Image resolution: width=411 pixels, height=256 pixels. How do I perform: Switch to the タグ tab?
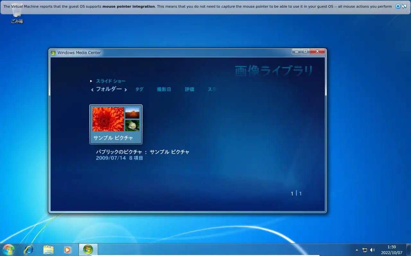point(139,89)
